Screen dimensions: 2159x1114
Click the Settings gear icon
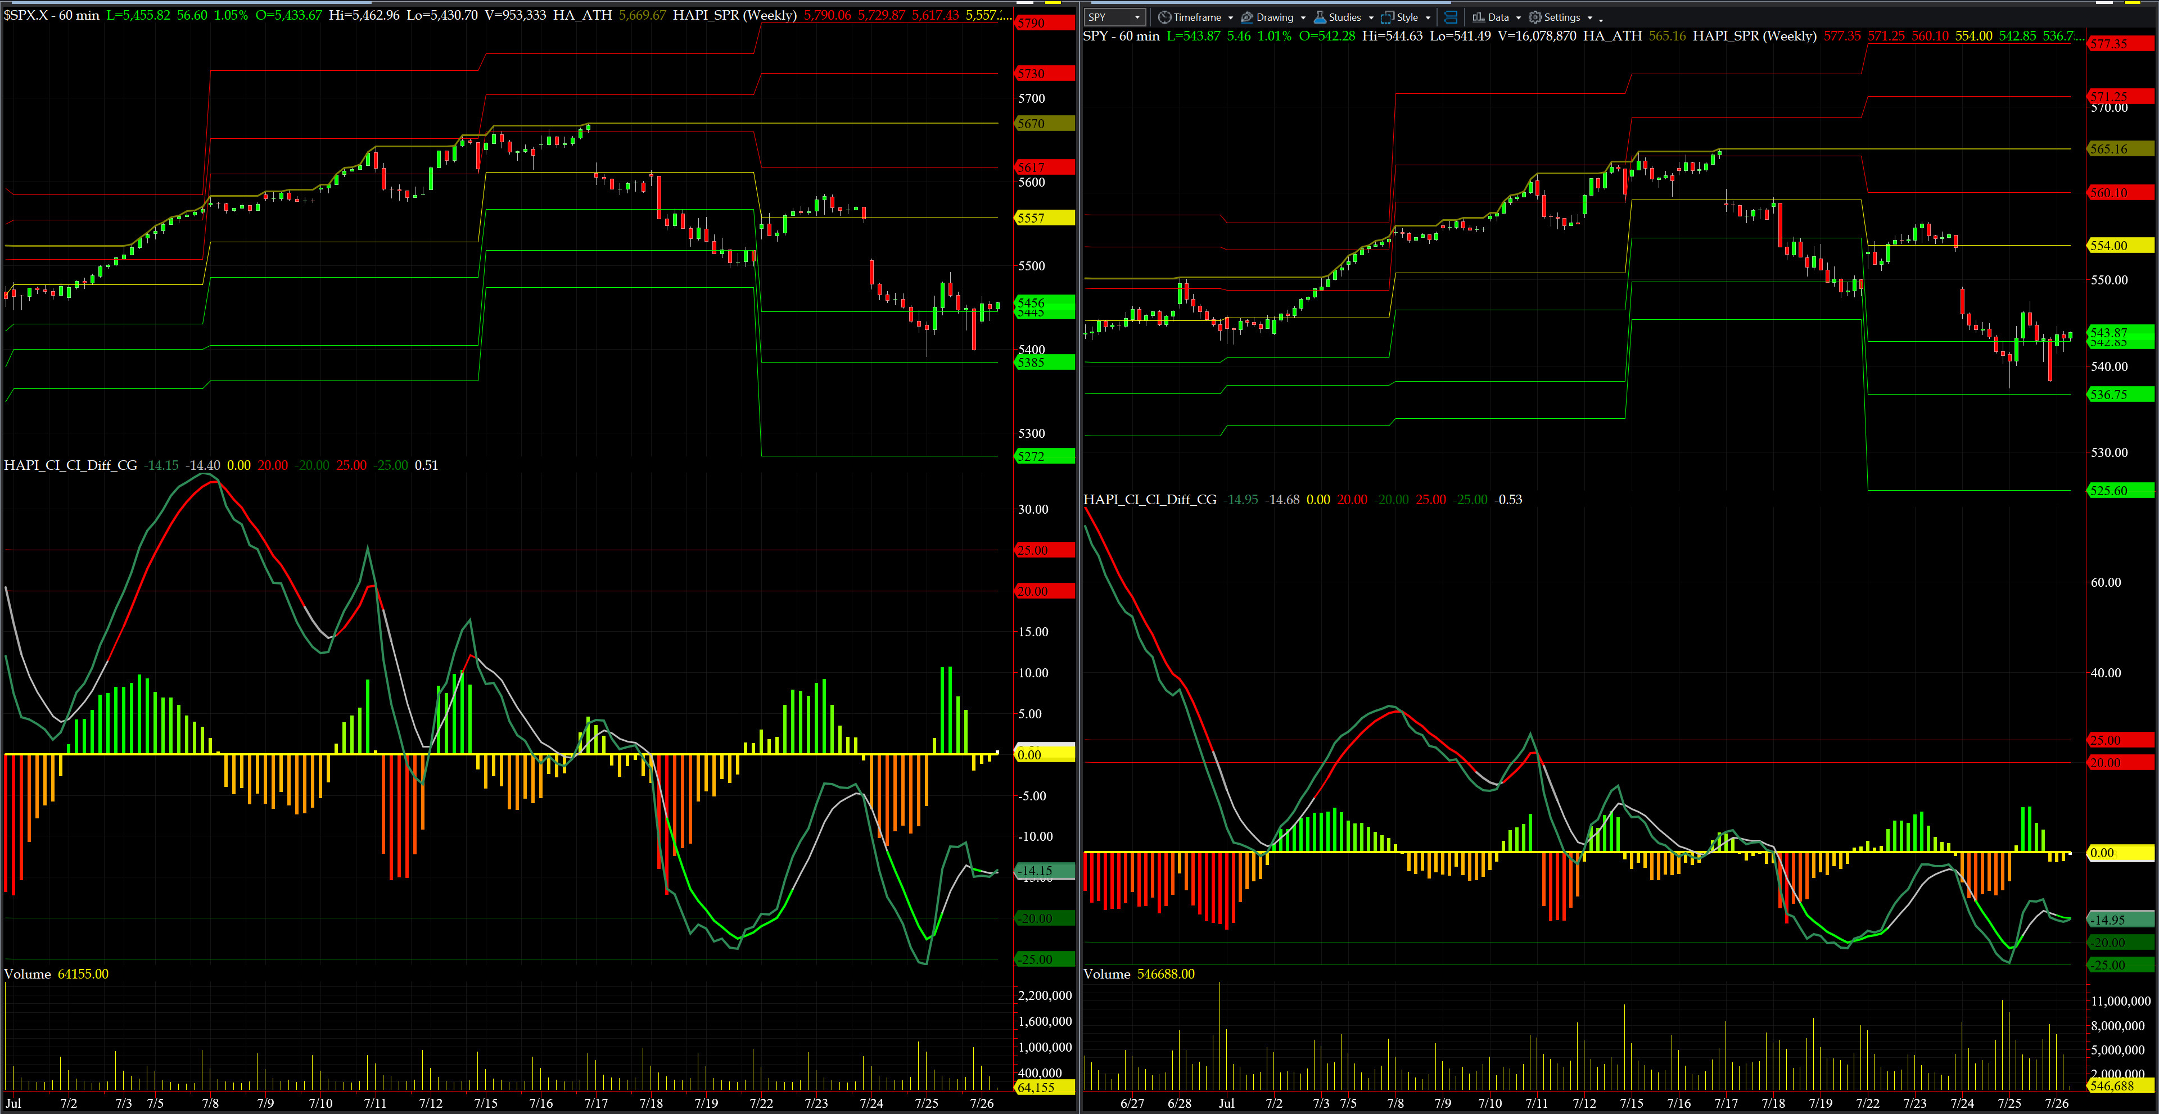coord(1535,17)
